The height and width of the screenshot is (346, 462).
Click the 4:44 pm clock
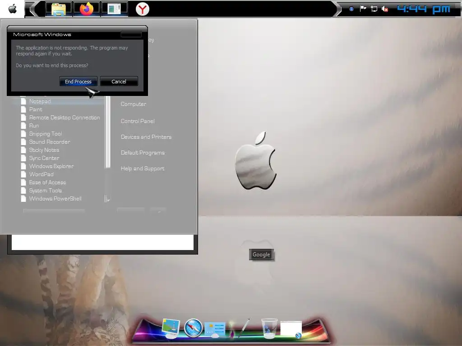(x=424, y=9)
